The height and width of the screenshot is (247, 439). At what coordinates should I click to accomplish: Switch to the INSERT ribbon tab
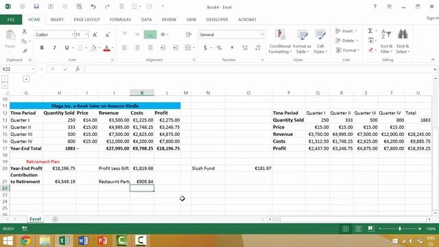(x=57, y=20)
